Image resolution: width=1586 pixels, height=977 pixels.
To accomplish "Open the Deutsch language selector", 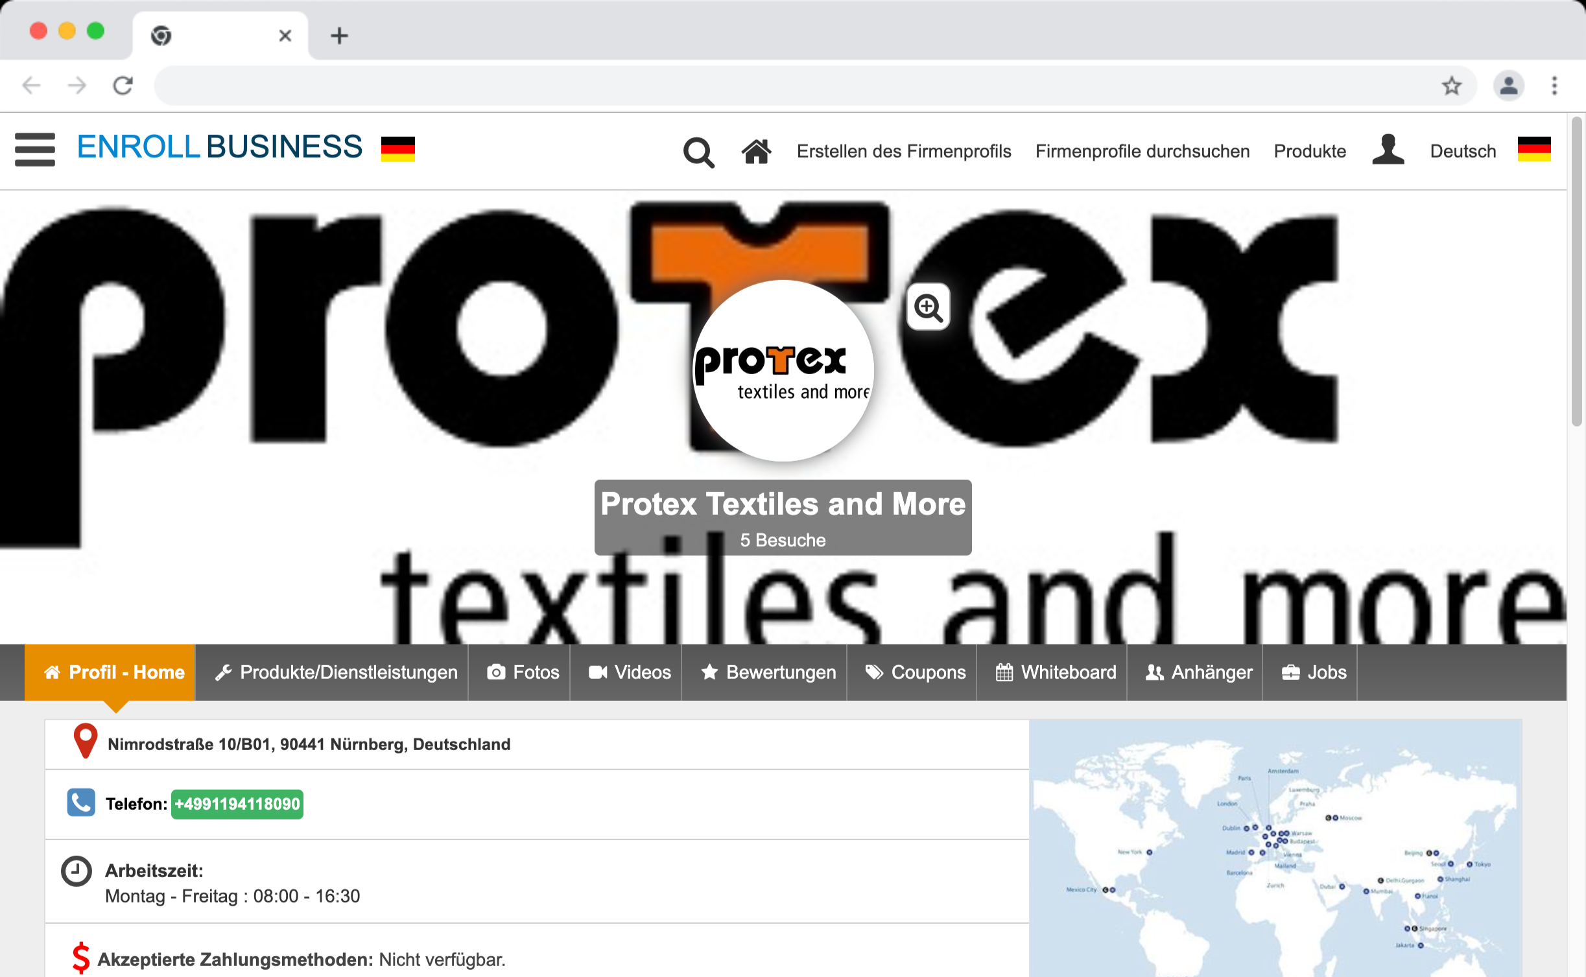I will tap(1463, 151).
